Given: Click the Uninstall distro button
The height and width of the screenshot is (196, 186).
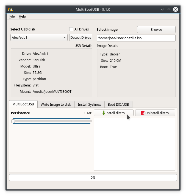Looking at the screenshot, I should click(155, 113).
